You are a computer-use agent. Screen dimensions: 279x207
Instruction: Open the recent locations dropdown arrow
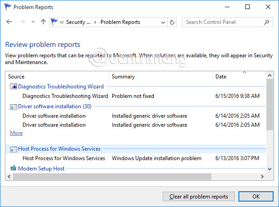[x=33, y=22]
